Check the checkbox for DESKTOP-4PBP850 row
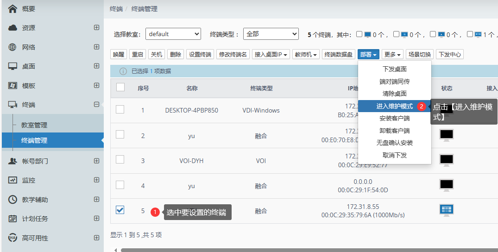The height and width of the screenshot is (252, 498). (x=120, y=109)
